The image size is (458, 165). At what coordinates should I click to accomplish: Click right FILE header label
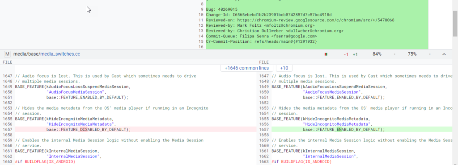[x=264, y=62]
